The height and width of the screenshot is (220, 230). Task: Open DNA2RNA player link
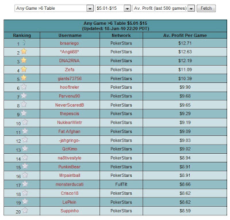pos(70,60)
